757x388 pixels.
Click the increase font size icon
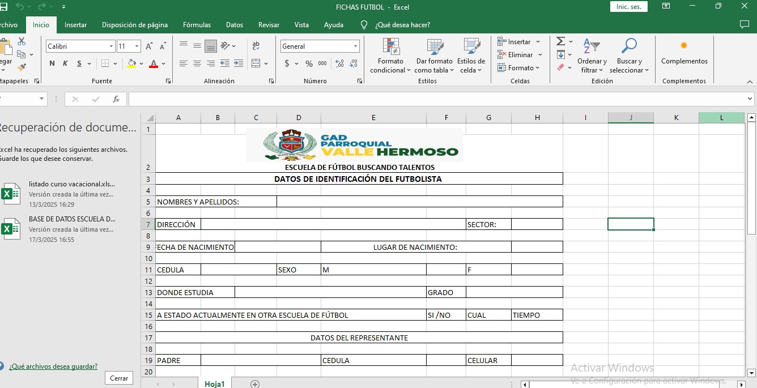pos(149,46)
